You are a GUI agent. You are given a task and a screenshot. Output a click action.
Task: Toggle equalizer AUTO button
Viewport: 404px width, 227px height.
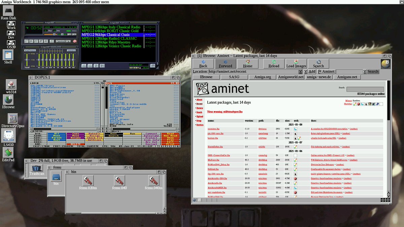pyautogui.click(x=33, y=50)
